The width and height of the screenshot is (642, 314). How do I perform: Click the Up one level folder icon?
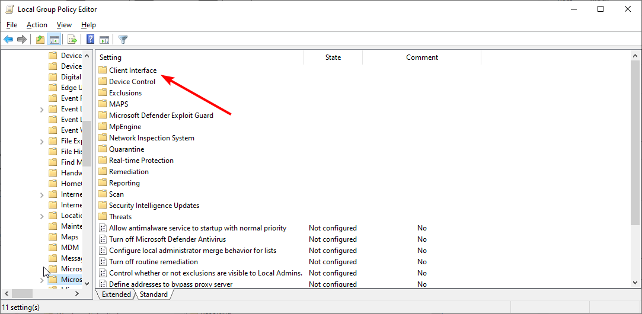coord(40,39)
